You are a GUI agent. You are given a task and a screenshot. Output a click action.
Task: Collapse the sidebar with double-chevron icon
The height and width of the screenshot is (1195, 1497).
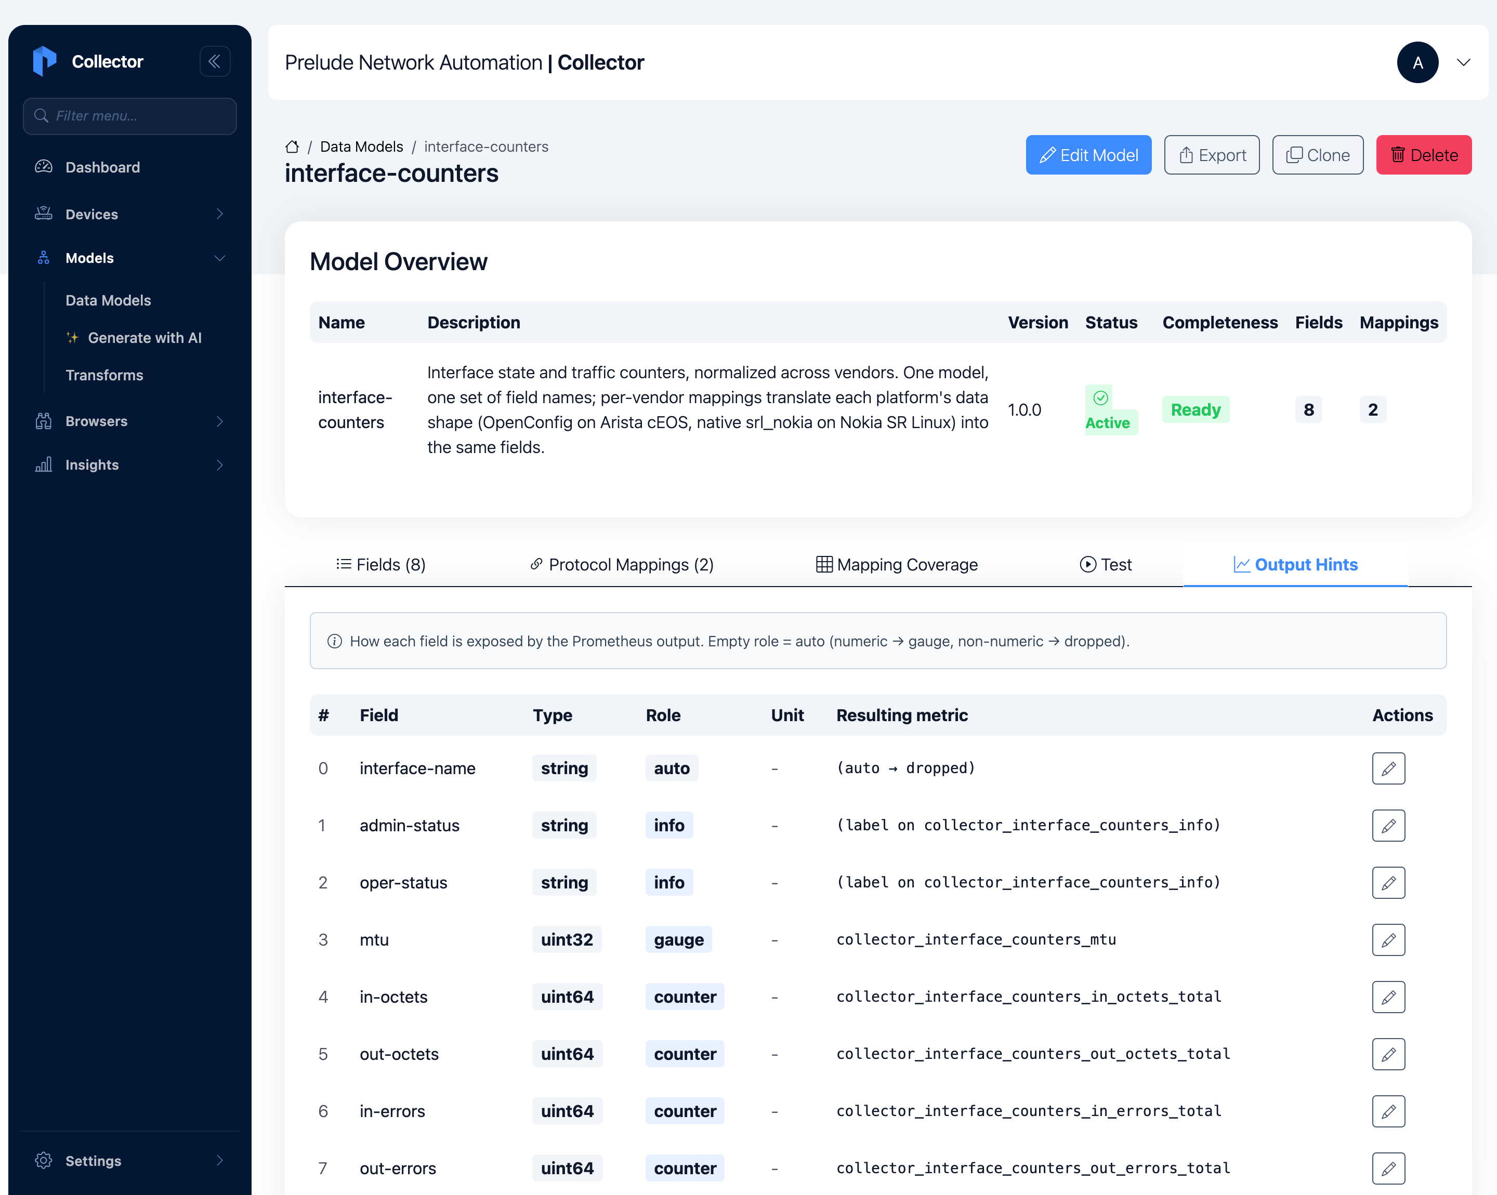pos(215,61)
